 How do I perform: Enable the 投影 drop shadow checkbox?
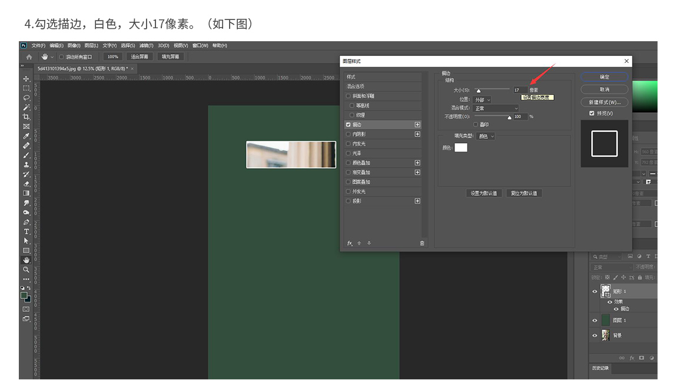pos(349,201)
